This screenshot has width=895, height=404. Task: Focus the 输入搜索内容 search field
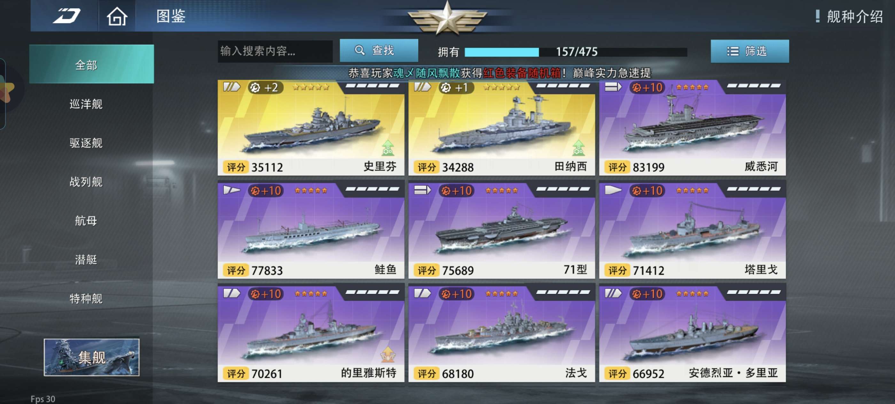275,51
